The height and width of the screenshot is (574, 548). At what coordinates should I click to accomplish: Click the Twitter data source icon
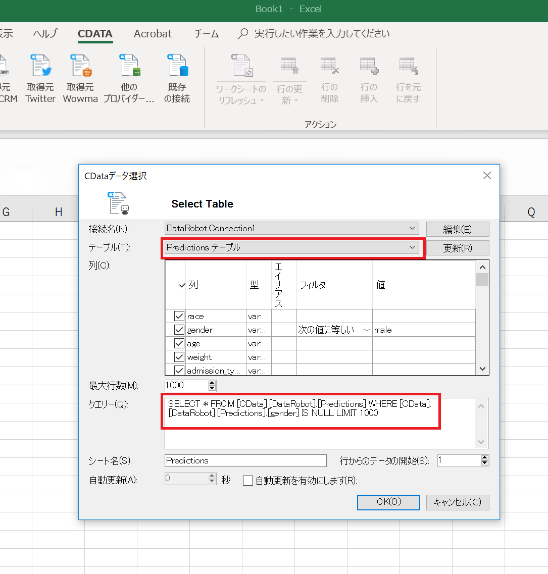click(x=40, y=66)
